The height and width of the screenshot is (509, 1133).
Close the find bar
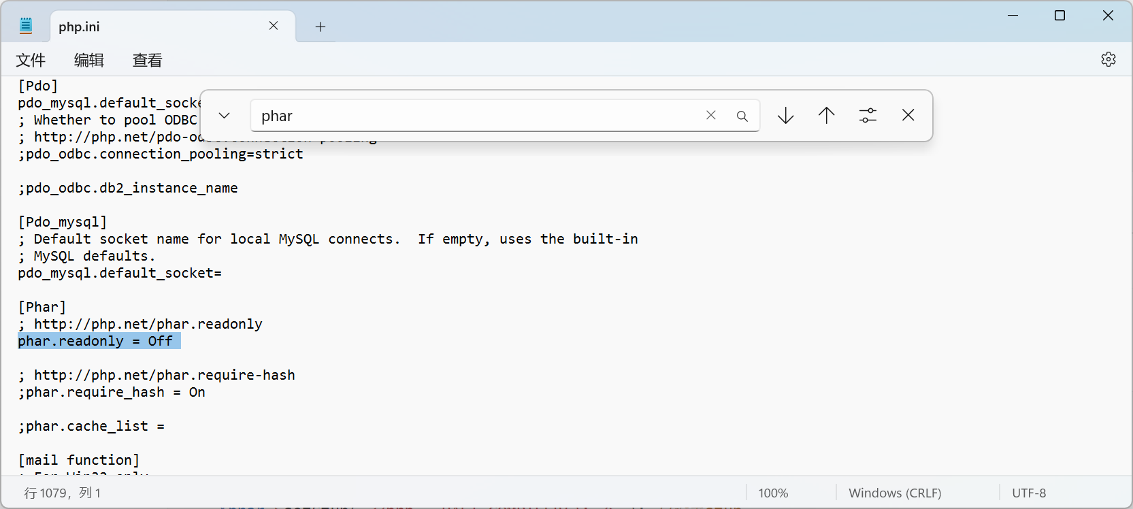[908, 116]
